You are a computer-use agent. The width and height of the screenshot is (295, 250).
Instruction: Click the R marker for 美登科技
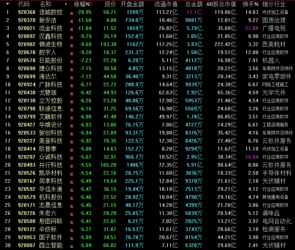coord(72,142)
